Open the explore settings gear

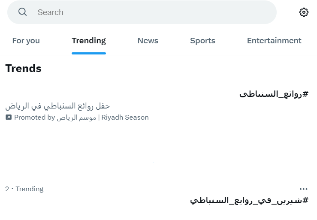pos(304,12)
